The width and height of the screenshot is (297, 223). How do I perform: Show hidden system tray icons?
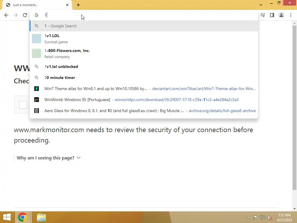click(x=249, y=217)
